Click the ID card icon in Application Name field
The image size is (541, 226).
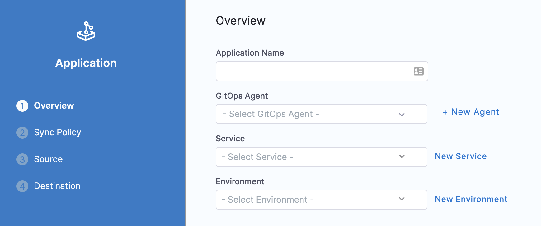(x=418, y=71)
